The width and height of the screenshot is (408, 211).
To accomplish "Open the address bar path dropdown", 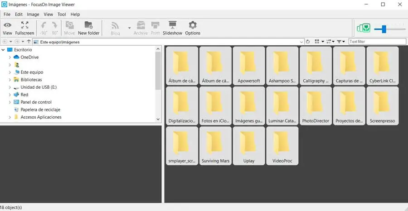I will tap(301, 42).
